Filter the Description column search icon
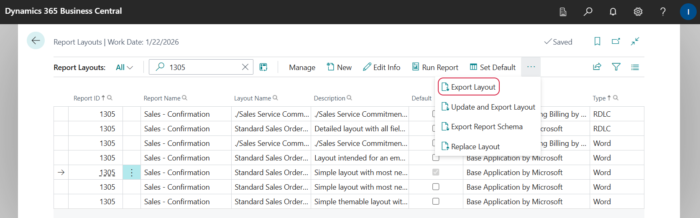The width and height of the screenshot is (700, 218). point(349,98)
